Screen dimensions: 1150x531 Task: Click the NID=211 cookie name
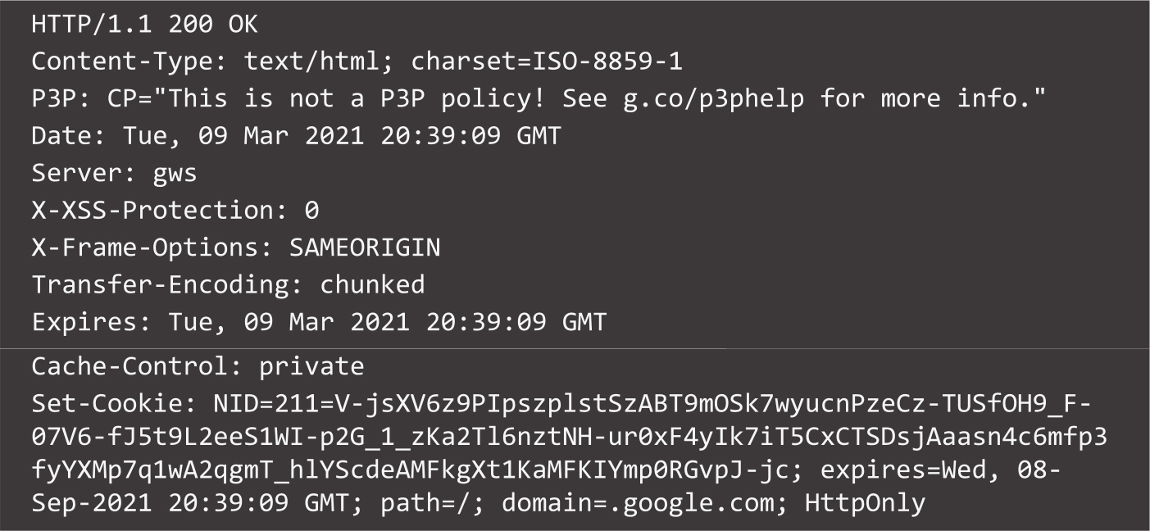coord(266,403)
